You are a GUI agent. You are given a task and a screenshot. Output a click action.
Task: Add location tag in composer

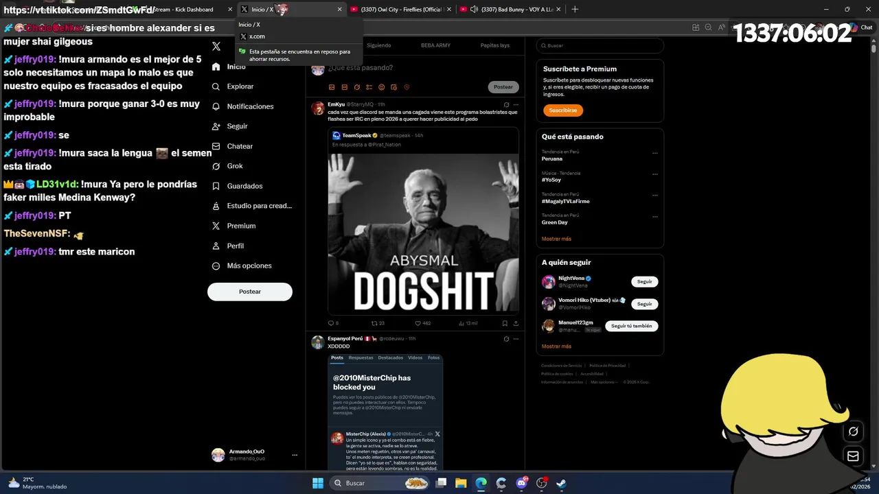click(407, 87)
